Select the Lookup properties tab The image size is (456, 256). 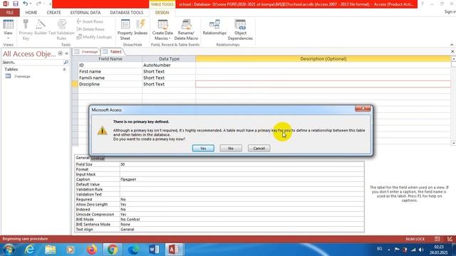tap(98, 159)
